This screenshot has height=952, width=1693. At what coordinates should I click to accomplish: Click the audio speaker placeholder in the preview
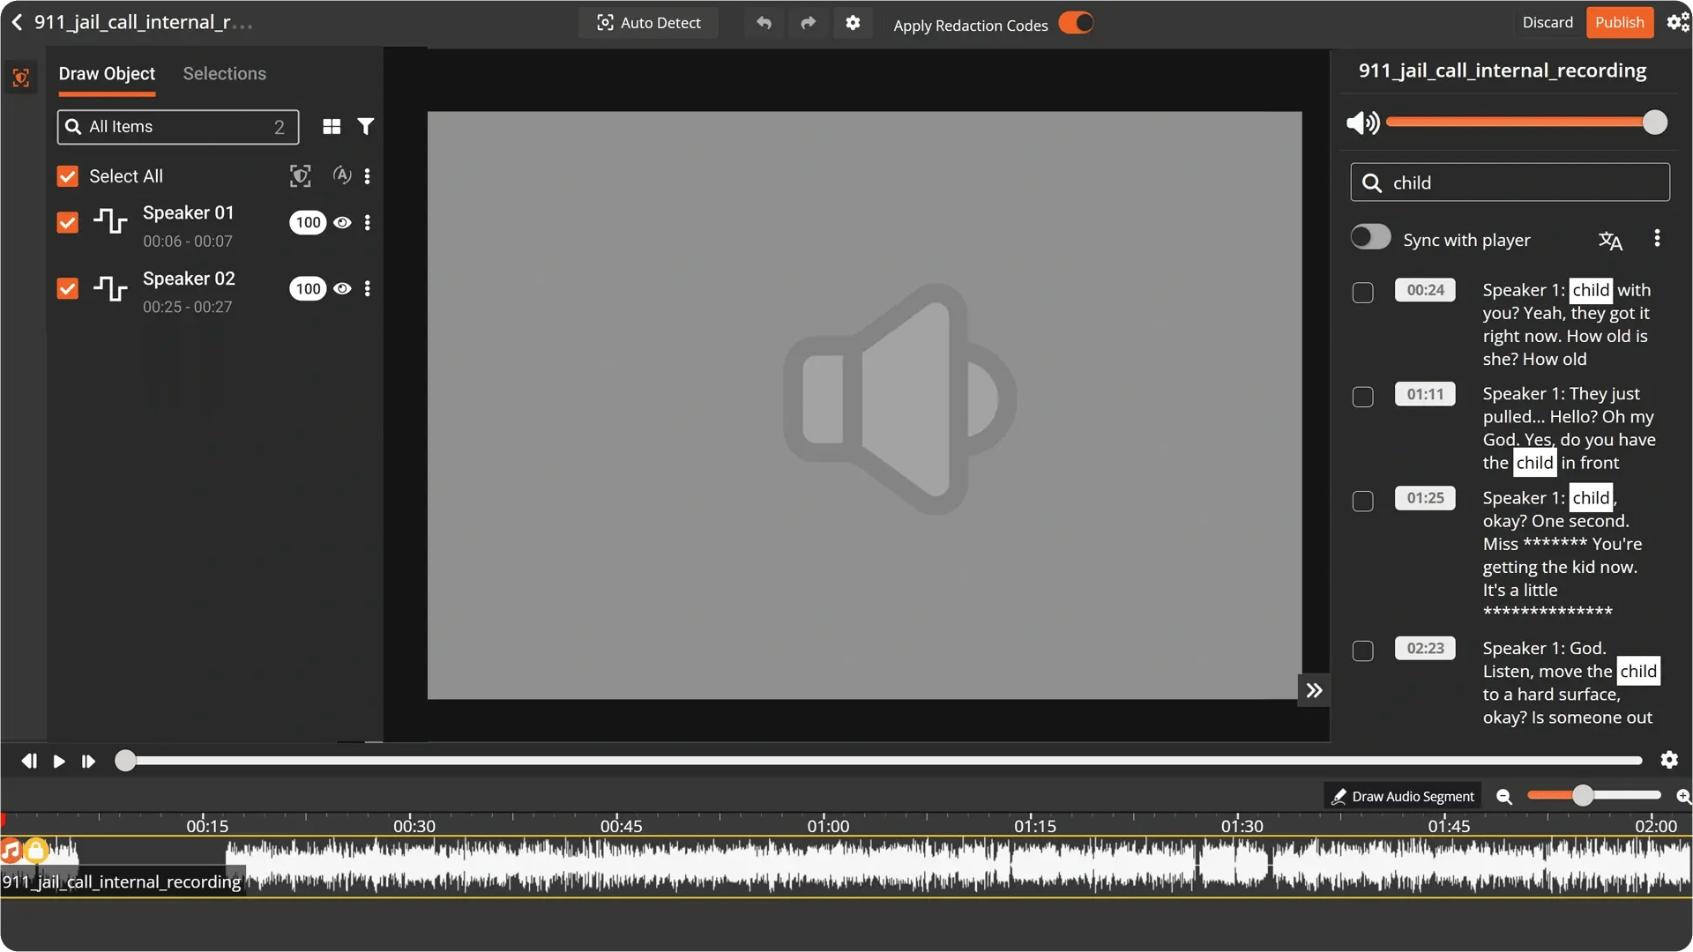click(x=900, y=399)
